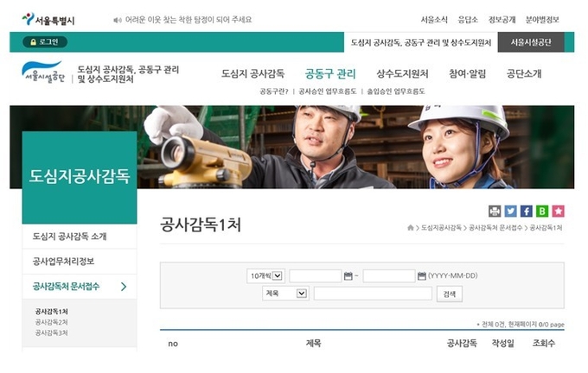Expand 공사감독처 문서접수 sidebar chevron
The width and height of the screenshot is (588, 373).
click(124, 287)
